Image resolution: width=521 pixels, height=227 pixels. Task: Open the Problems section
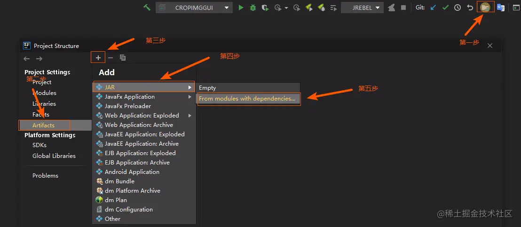pyautogui.click(x=45, y=176)
